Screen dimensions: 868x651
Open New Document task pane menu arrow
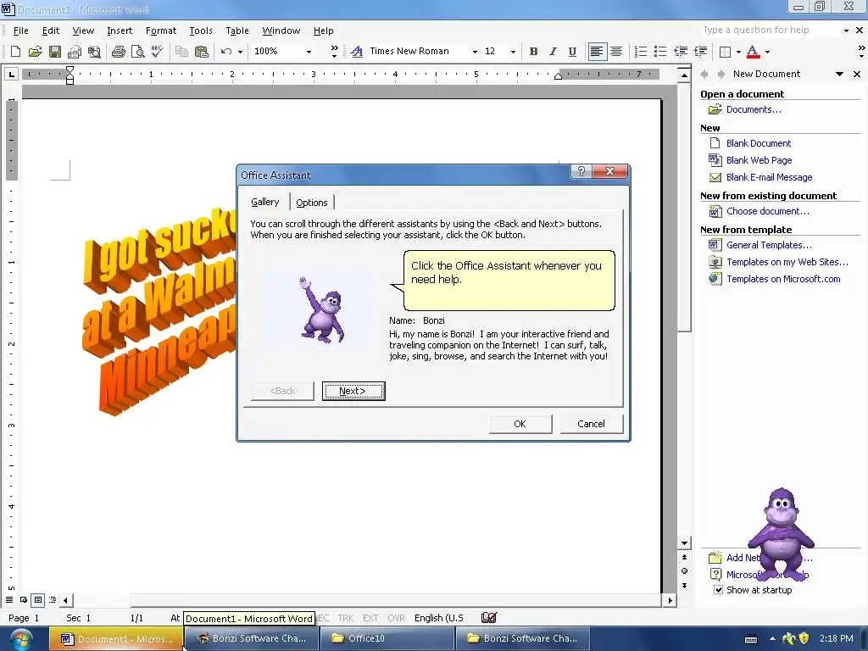[839, 75]
